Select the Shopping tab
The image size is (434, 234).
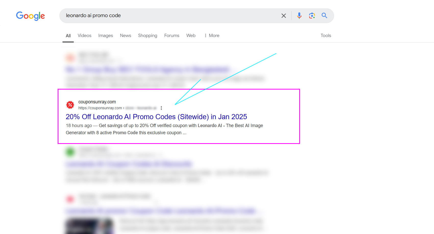(x=148, y=35)
